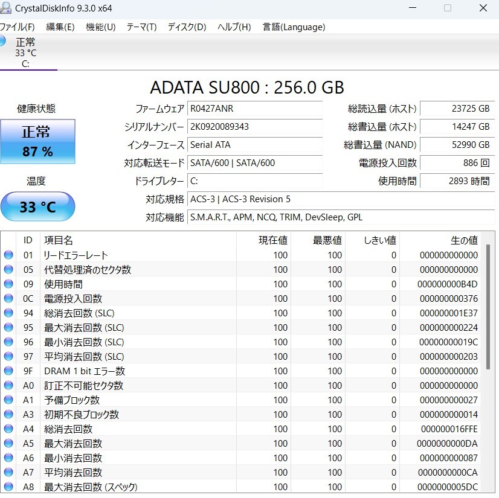Click the drive letter field C:
Image resolution: width=499 pixels, height=498 pixels.
pos(255,181)
